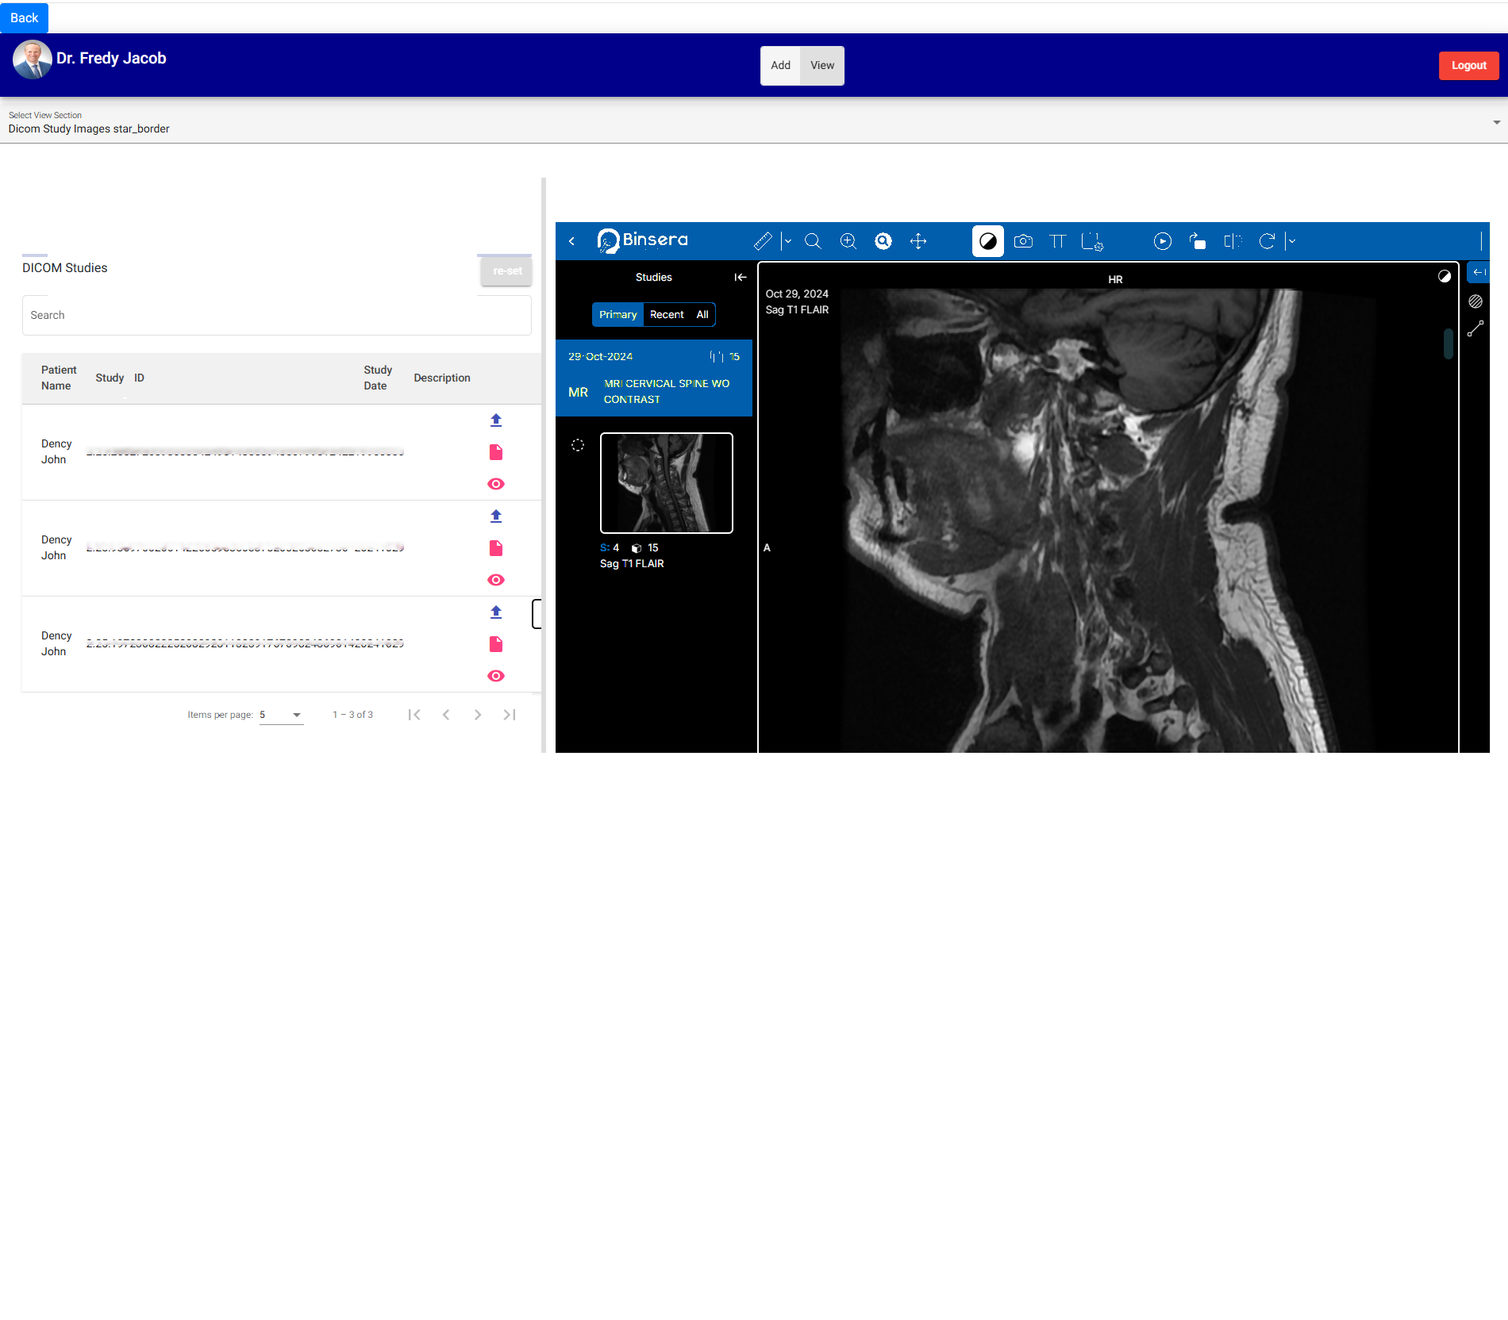Select the magnifier search tool
1508x1320 pixels.
click(813, 241)
